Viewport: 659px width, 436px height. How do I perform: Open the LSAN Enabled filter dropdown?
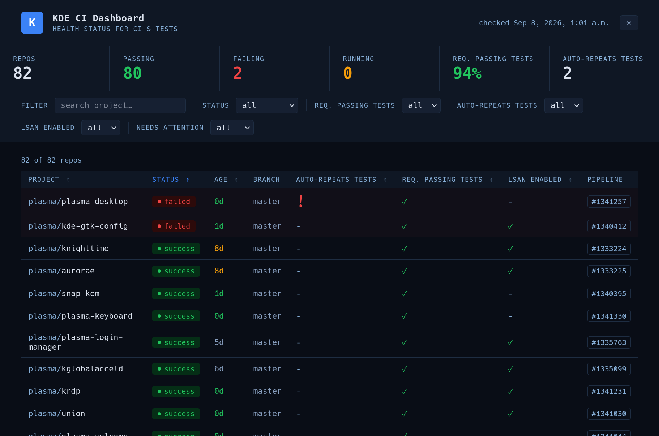100,128
